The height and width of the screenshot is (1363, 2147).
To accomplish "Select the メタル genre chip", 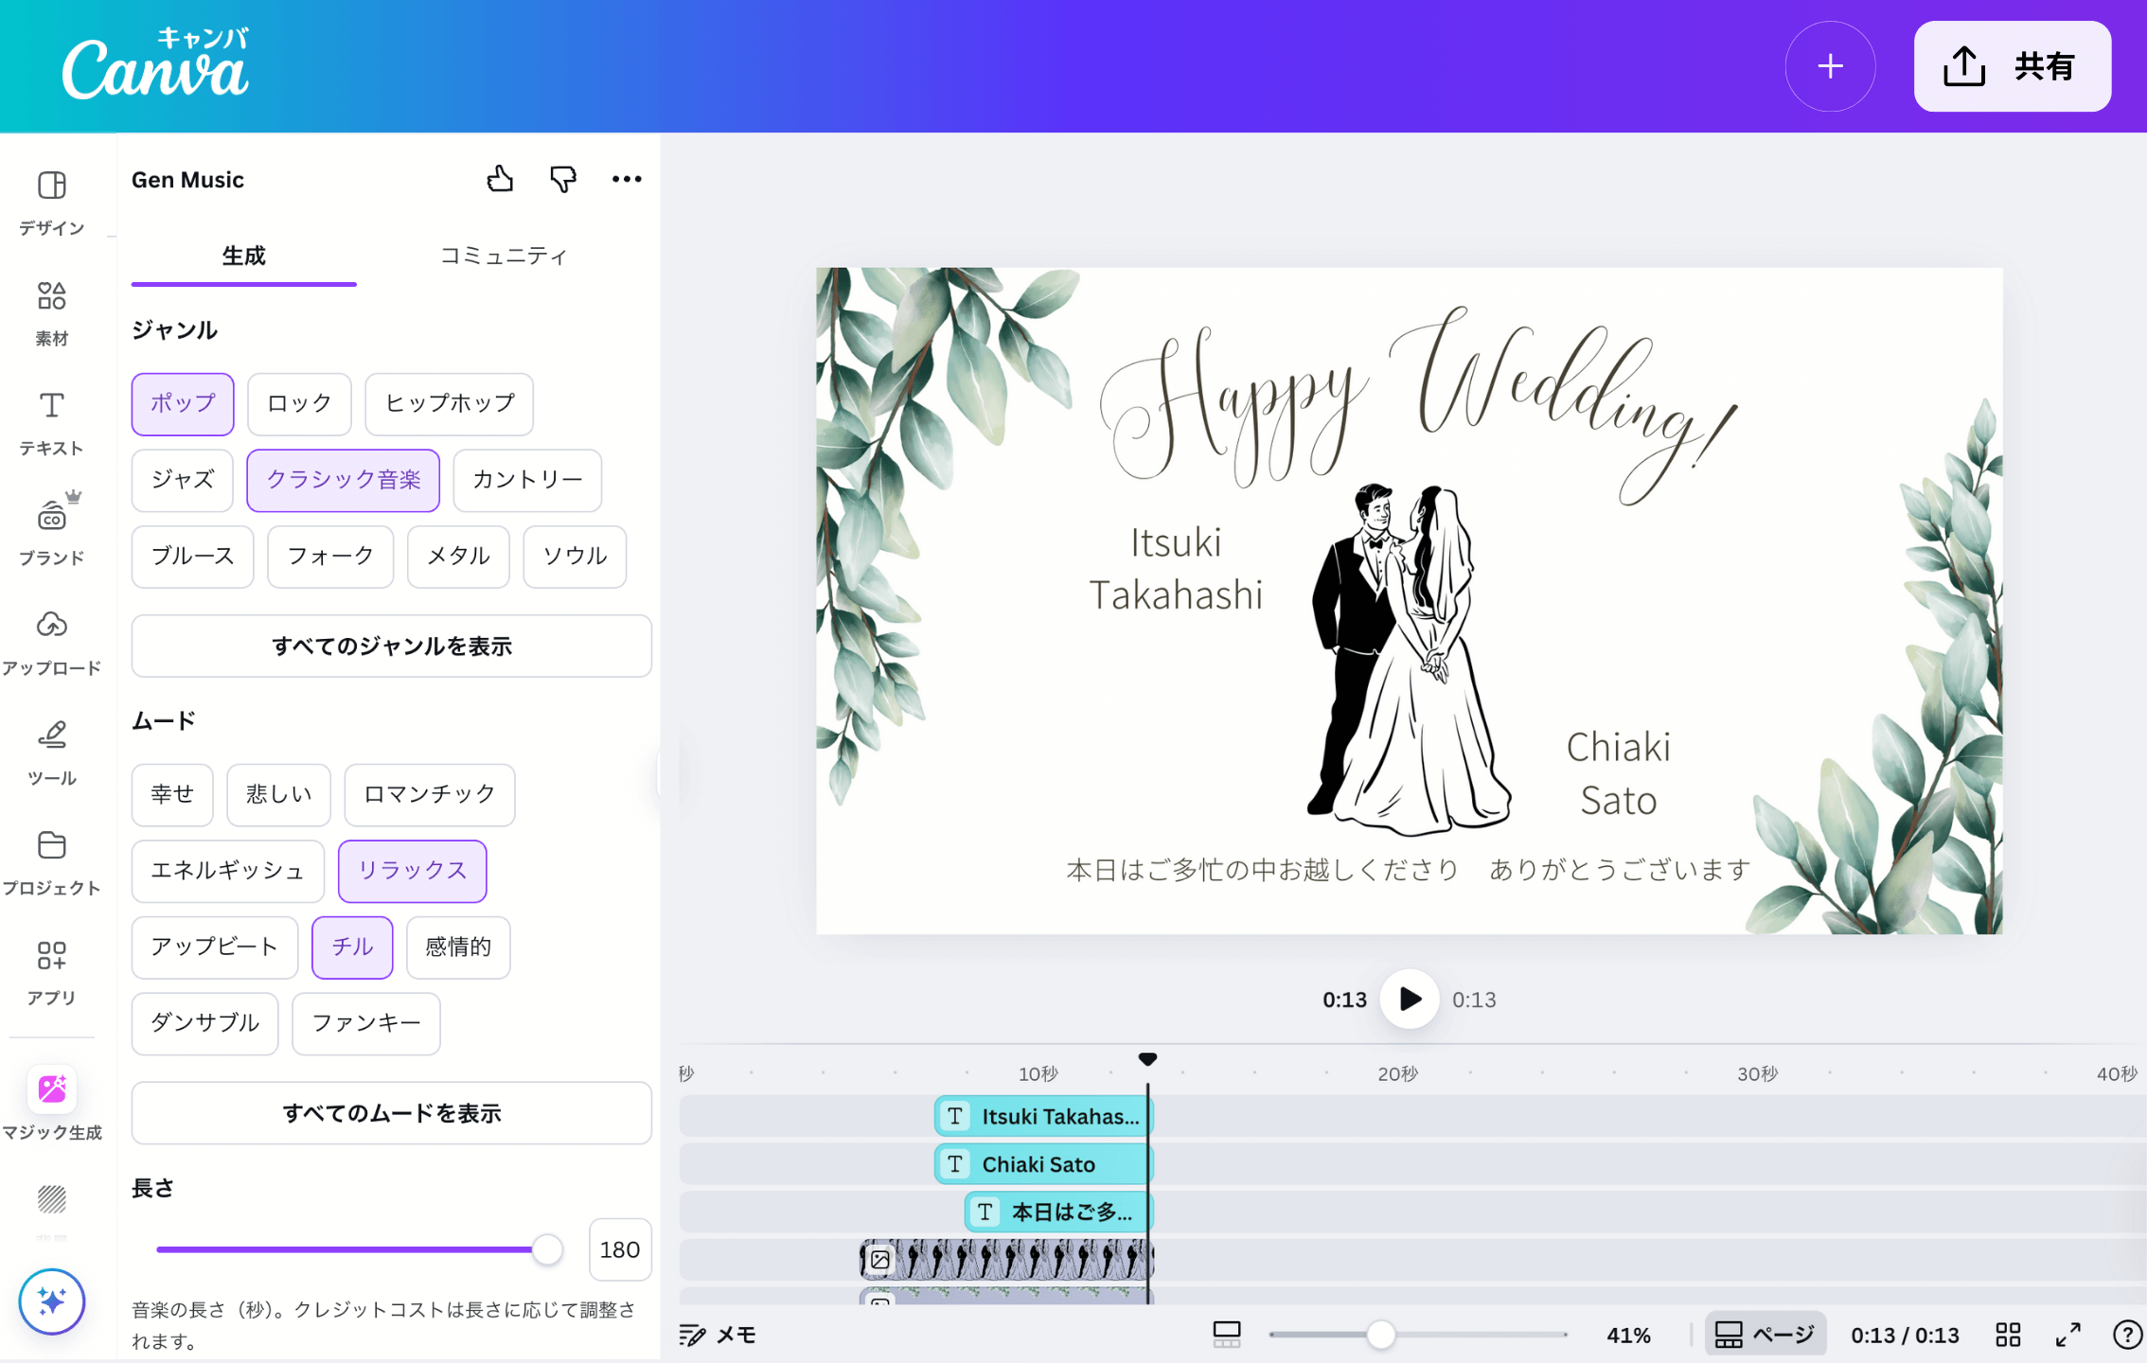I will click(x=458, y=557).
